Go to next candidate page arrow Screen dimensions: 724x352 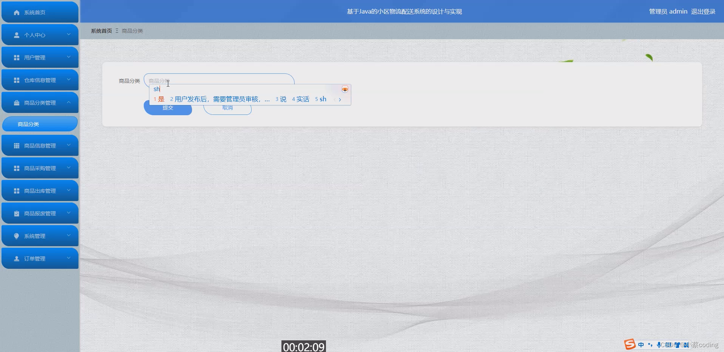pyautogui.click(x=340, y=100)
